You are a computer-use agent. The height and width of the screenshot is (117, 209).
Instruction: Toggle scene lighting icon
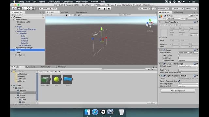click(71, 15)
